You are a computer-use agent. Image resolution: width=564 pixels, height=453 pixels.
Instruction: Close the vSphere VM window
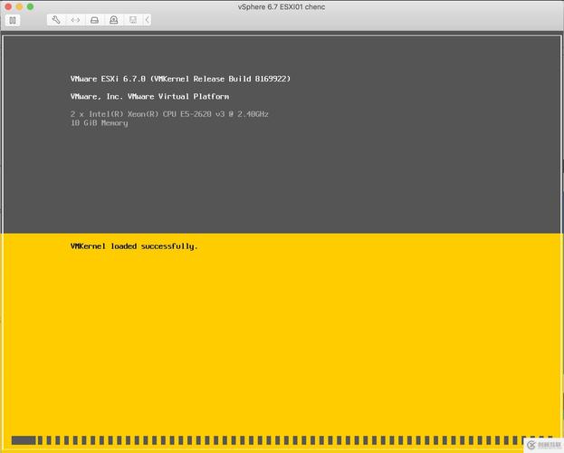(x=7, y=5)
